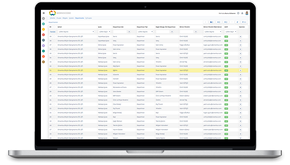Tick the checkbox for row 30
This screenshot has width=290, height=165.
pos(54,75)
